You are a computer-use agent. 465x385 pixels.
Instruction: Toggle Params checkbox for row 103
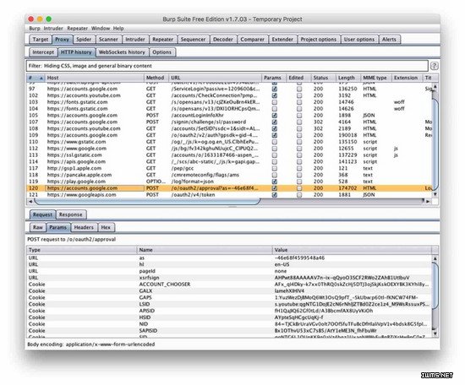(x=275, y=102)
